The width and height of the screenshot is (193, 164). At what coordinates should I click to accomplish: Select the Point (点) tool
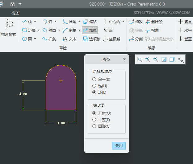click(x=108, y=30)
